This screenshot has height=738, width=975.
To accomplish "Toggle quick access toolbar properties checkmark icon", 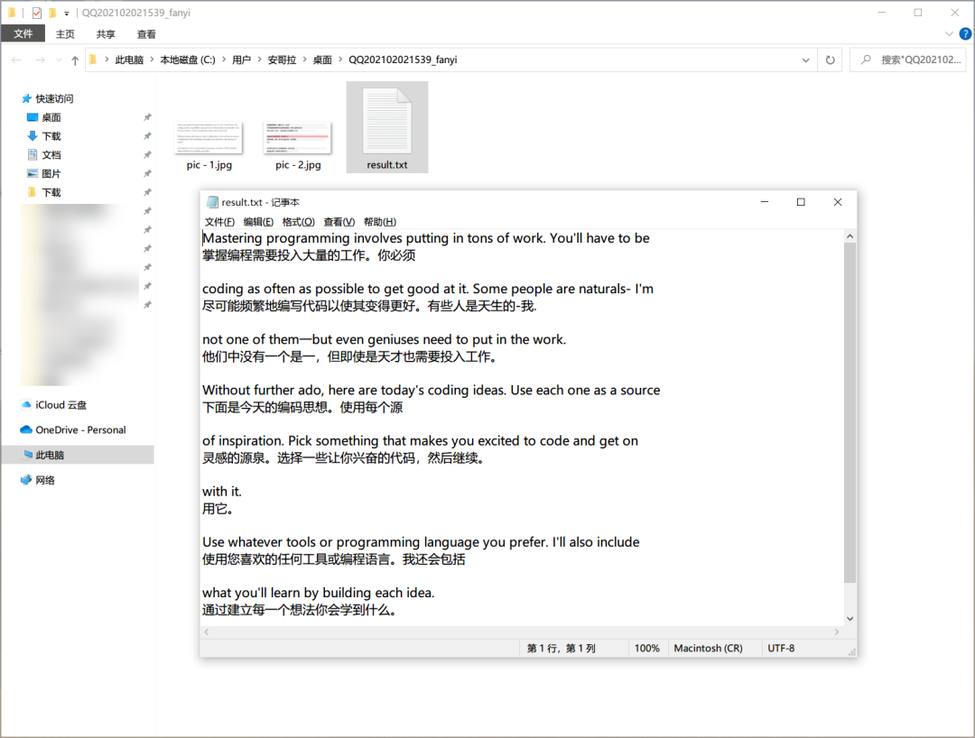I will (x=37, y=13).
